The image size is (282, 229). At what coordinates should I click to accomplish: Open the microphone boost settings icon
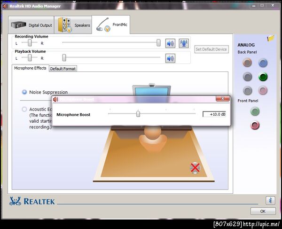coord(184,43)
